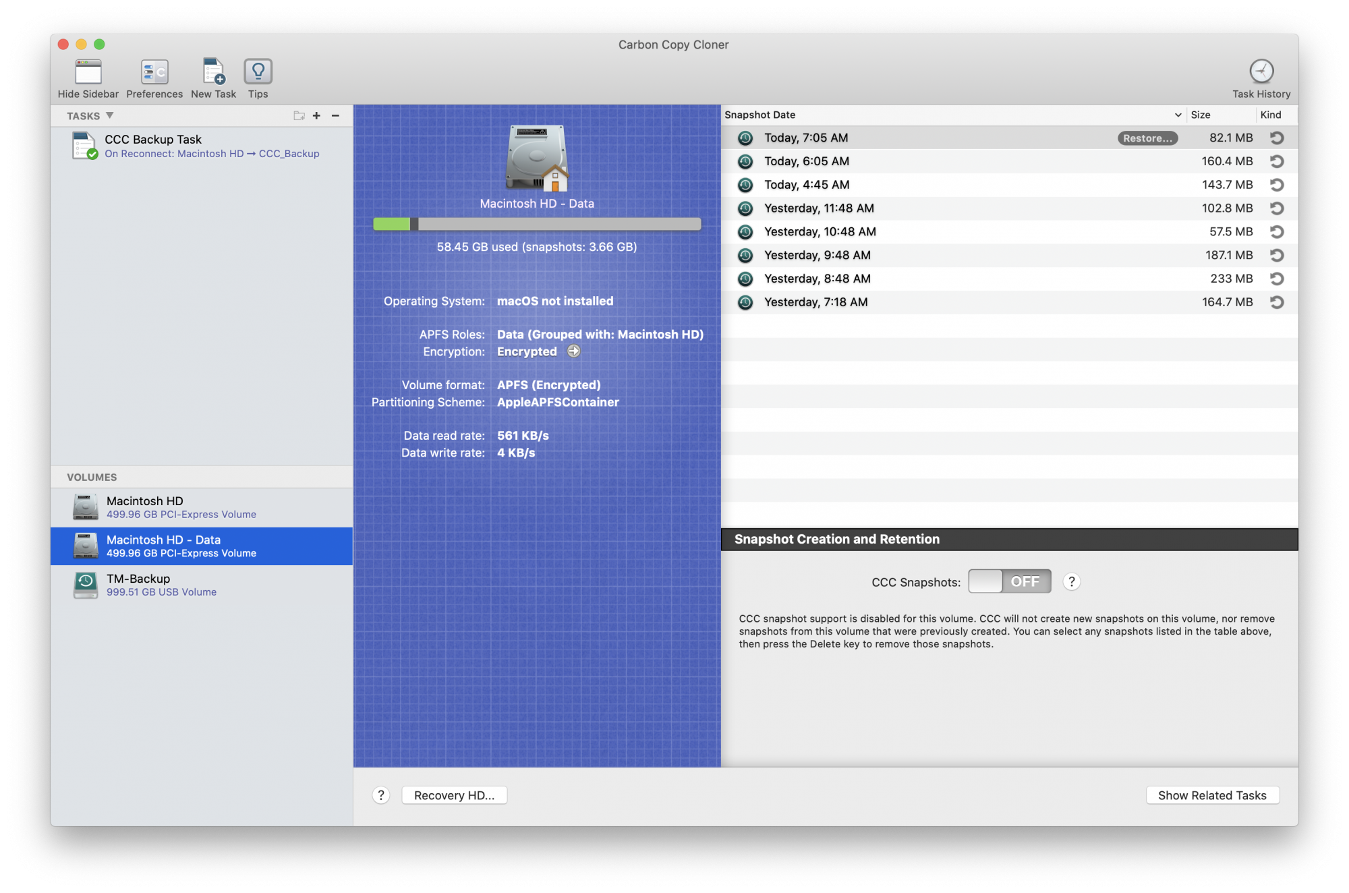Click the snapshot icon for Today, 4:45 AM
1349x893 pixels.
pos(745,185)
